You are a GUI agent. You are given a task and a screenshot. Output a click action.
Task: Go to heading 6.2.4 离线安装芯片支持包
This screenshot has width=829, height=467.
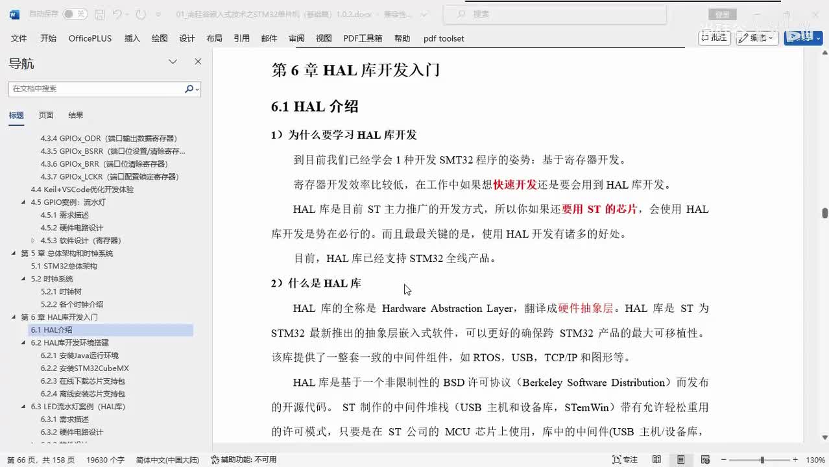[82, 394]
